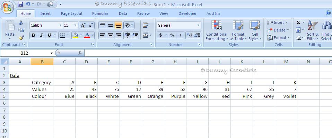
Task: Increase the cell indent
Action: coord(135,35)
